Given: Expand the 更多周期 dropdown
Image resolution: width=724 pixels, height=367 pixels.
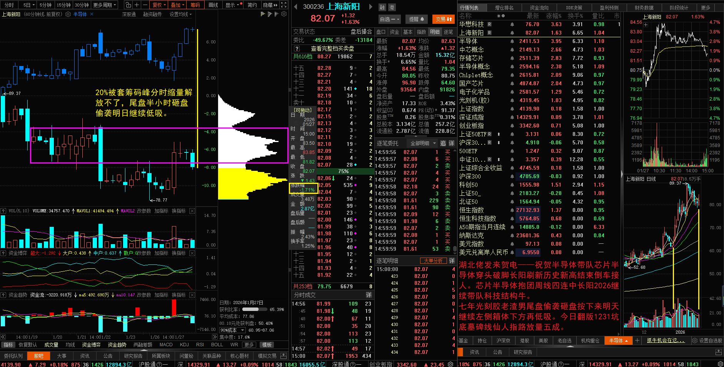Looking at the screenshot, I should tap(105, 5).
